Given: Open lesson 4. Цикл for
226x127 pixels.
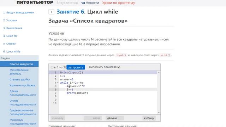Looking at the screenshot, I should click(10, 36).
